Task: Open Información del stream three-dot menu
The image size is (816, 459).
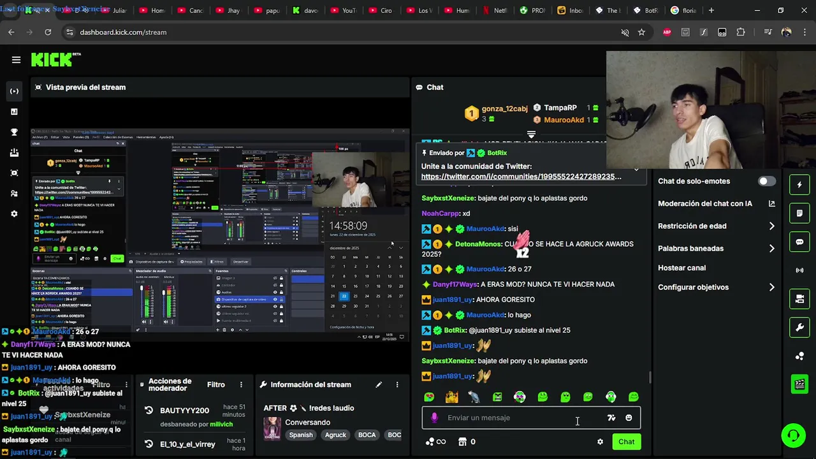Action: 397,384
